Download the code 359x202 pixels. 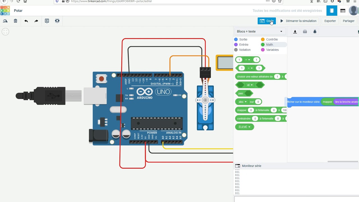pos(295,32)
